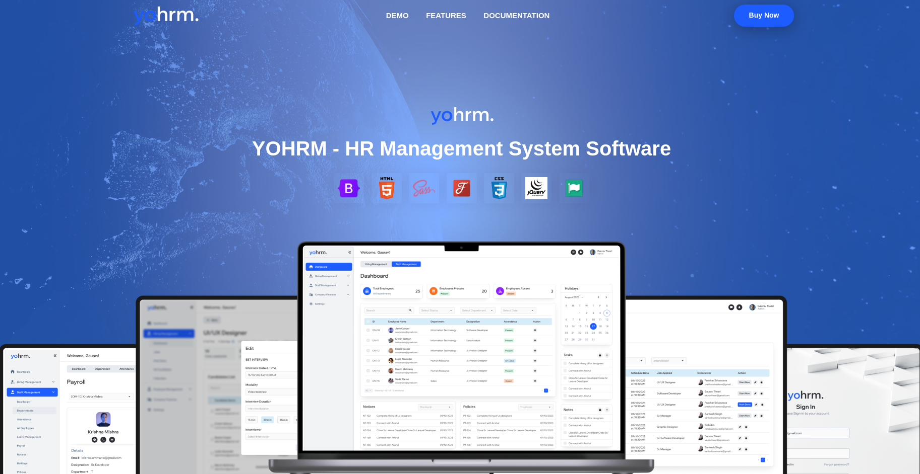This screenshot has height=474, width=920.
Task: Add a new task with the plus icon
Action: (607, 355)
